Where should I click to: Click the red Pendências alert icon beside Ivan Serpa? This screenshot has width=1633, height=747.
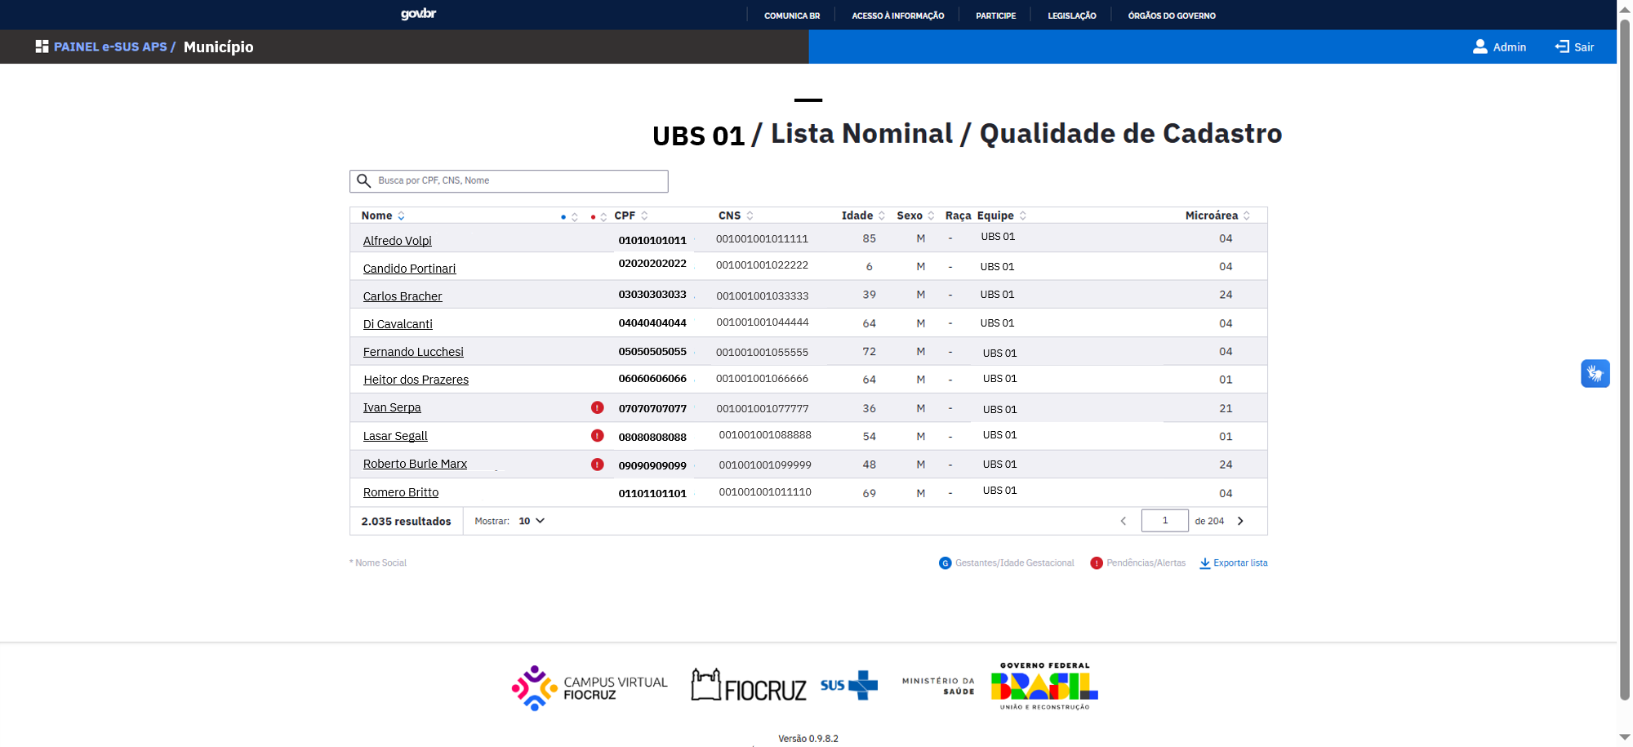click(598, 407)
